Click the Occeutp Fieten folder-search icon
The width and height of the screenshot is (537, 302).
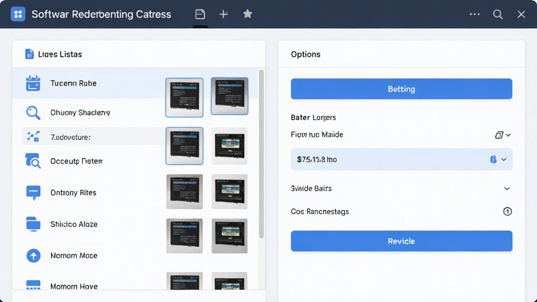point(33,160)
